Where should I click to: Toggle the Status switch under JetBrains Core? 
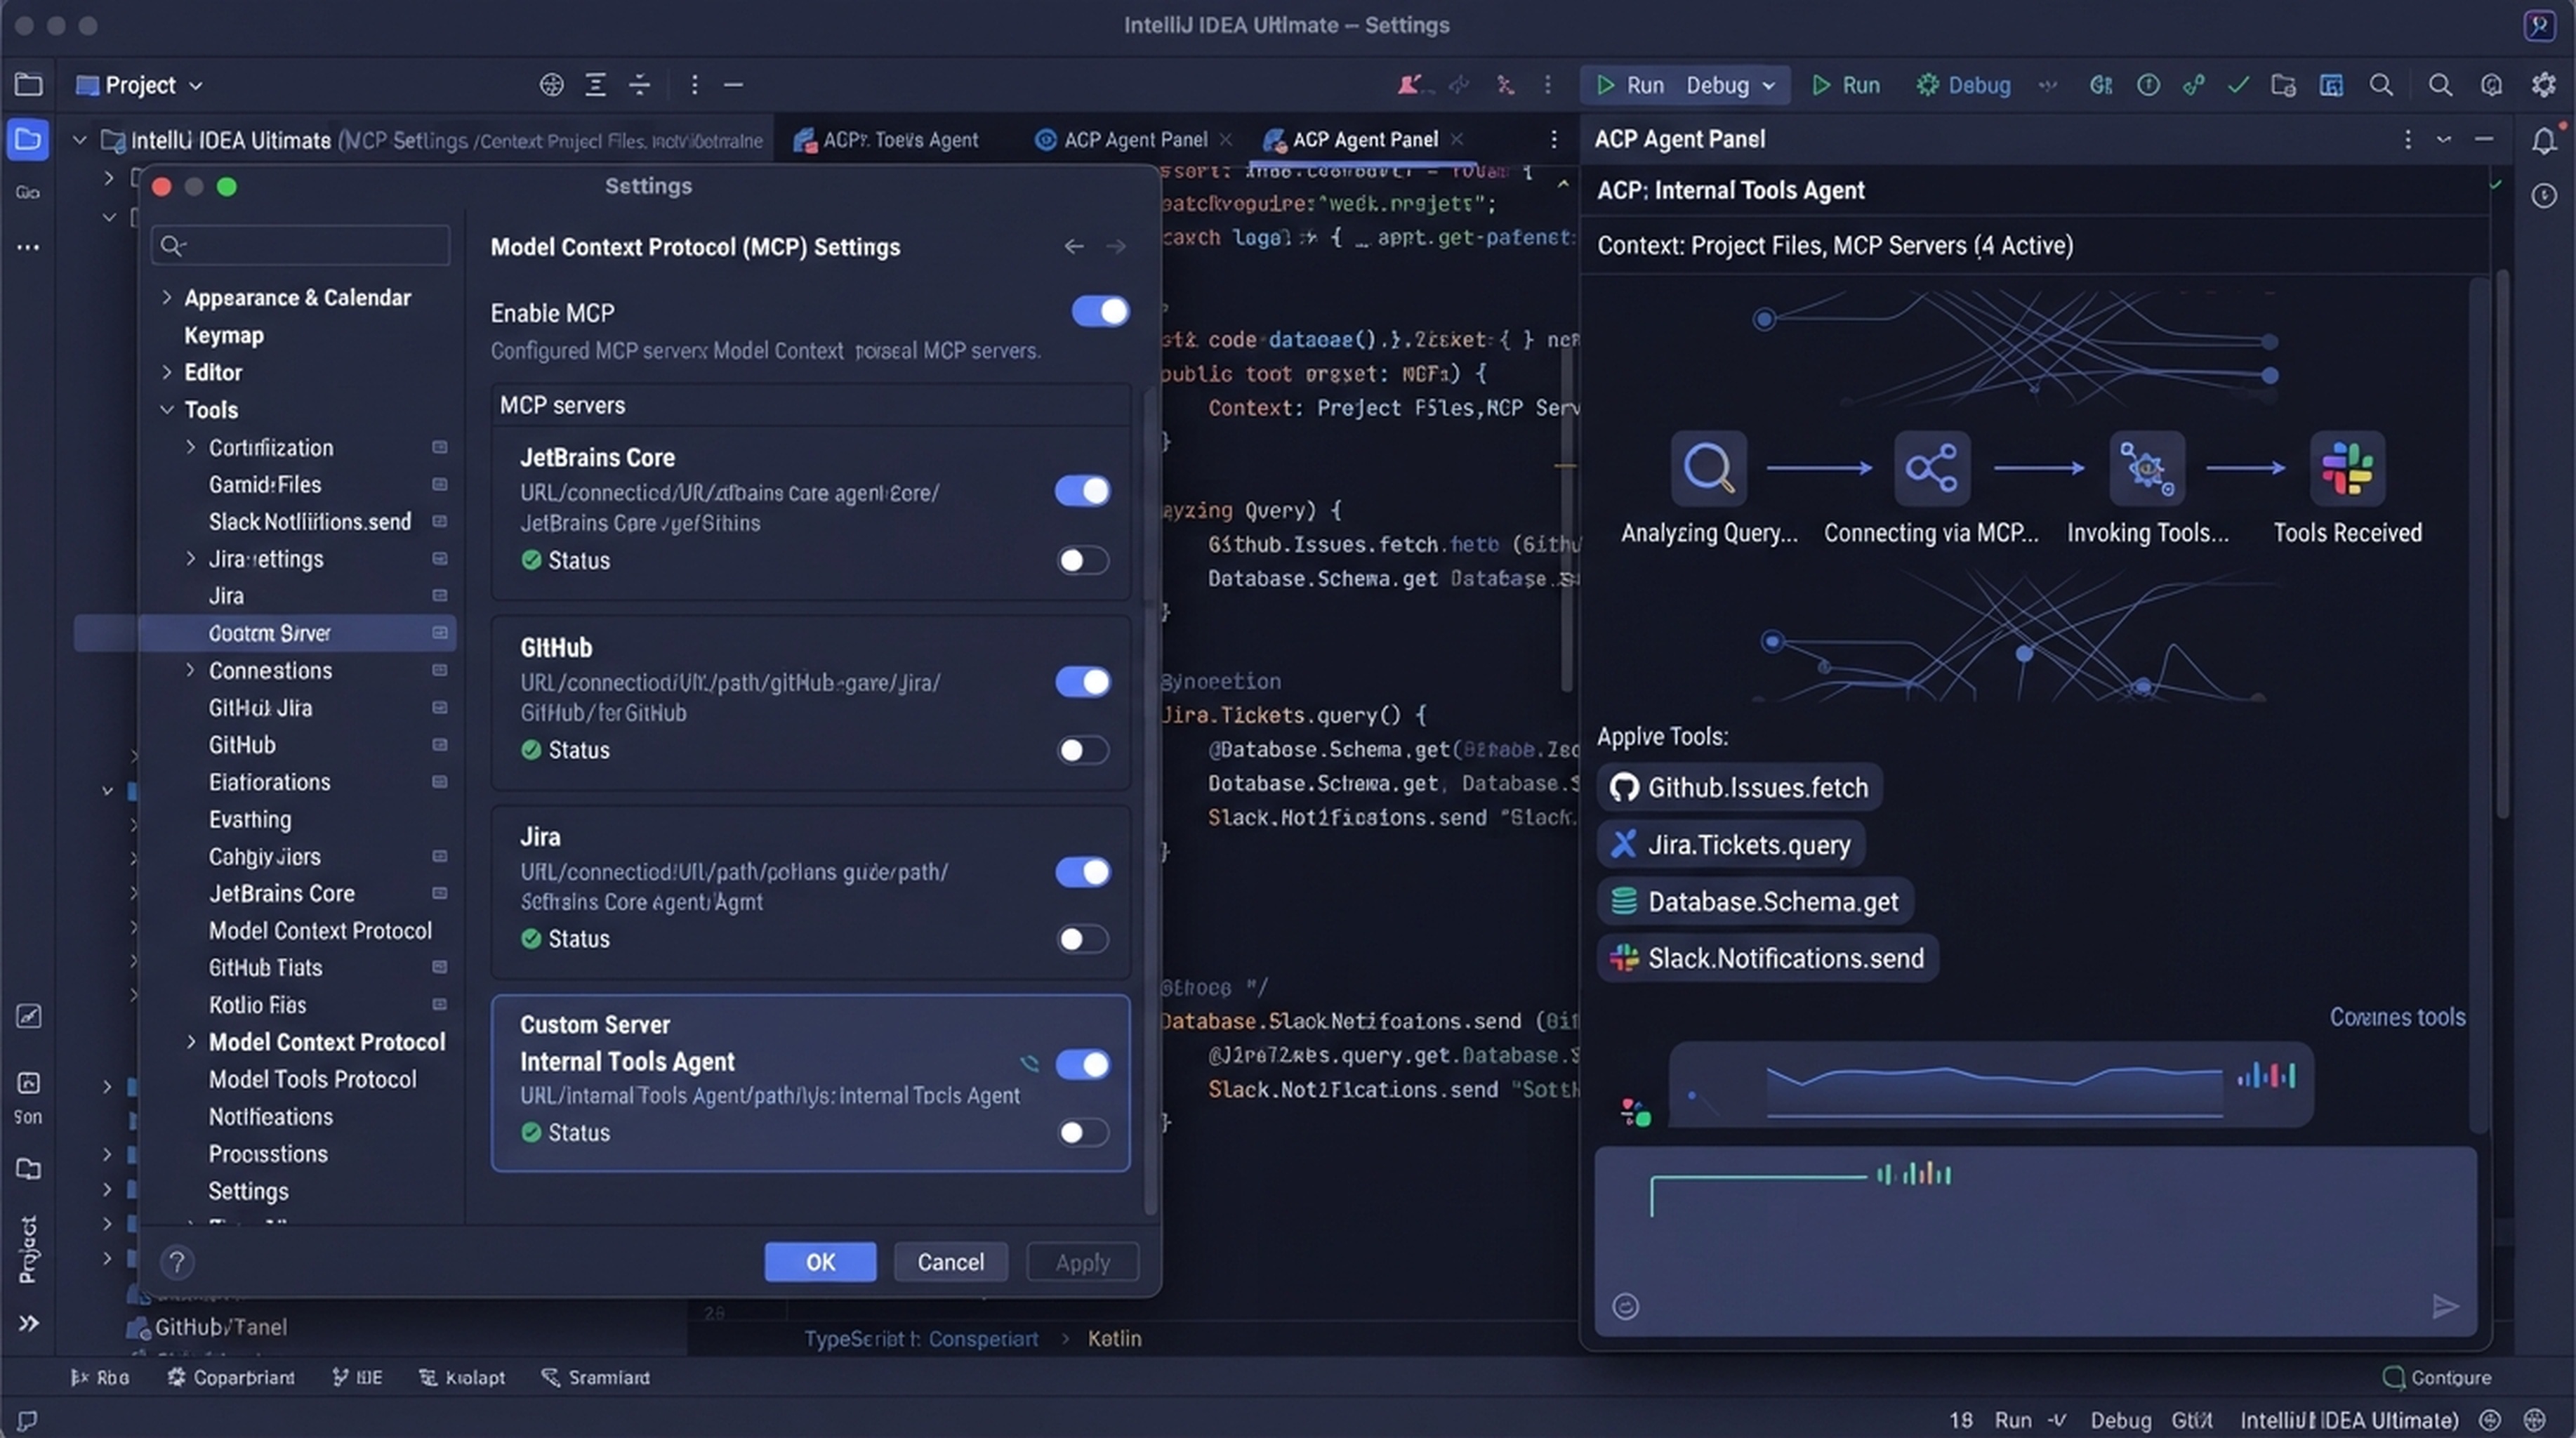coord(1083,560)
